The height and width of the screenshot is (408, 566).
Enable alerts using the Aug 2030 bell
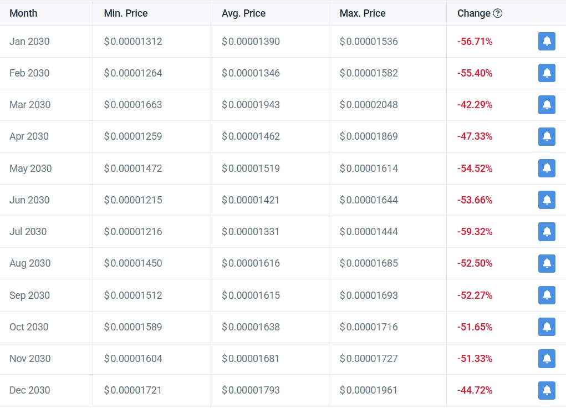pos(547,263)
